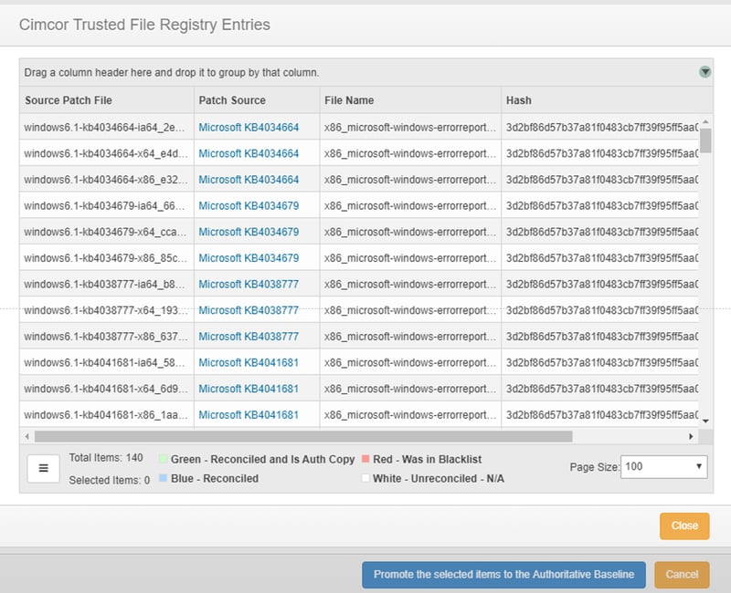Promote selected items to the Authoritative Baseline
Image resolution: width=731 pixels, height=593 pixels.
(503, 575)
